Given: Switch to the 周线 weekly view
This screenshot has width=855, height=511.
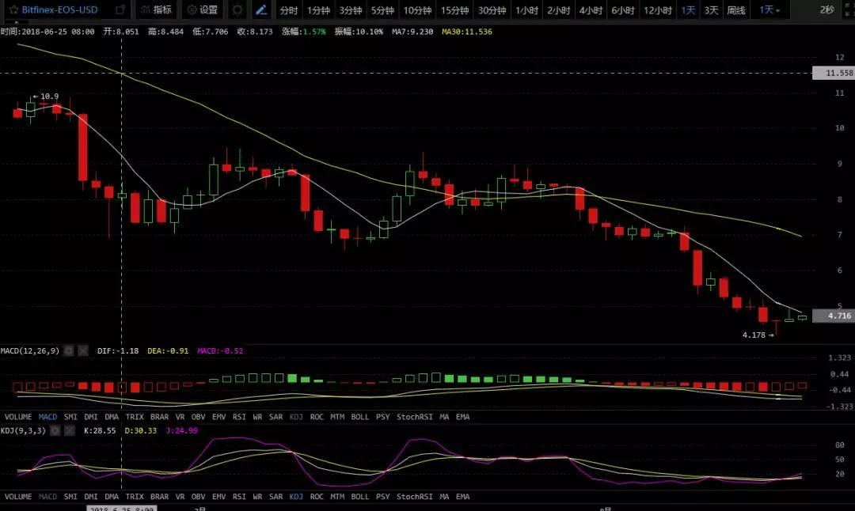Looking at the screenshot, I should [x=736, y=10].
